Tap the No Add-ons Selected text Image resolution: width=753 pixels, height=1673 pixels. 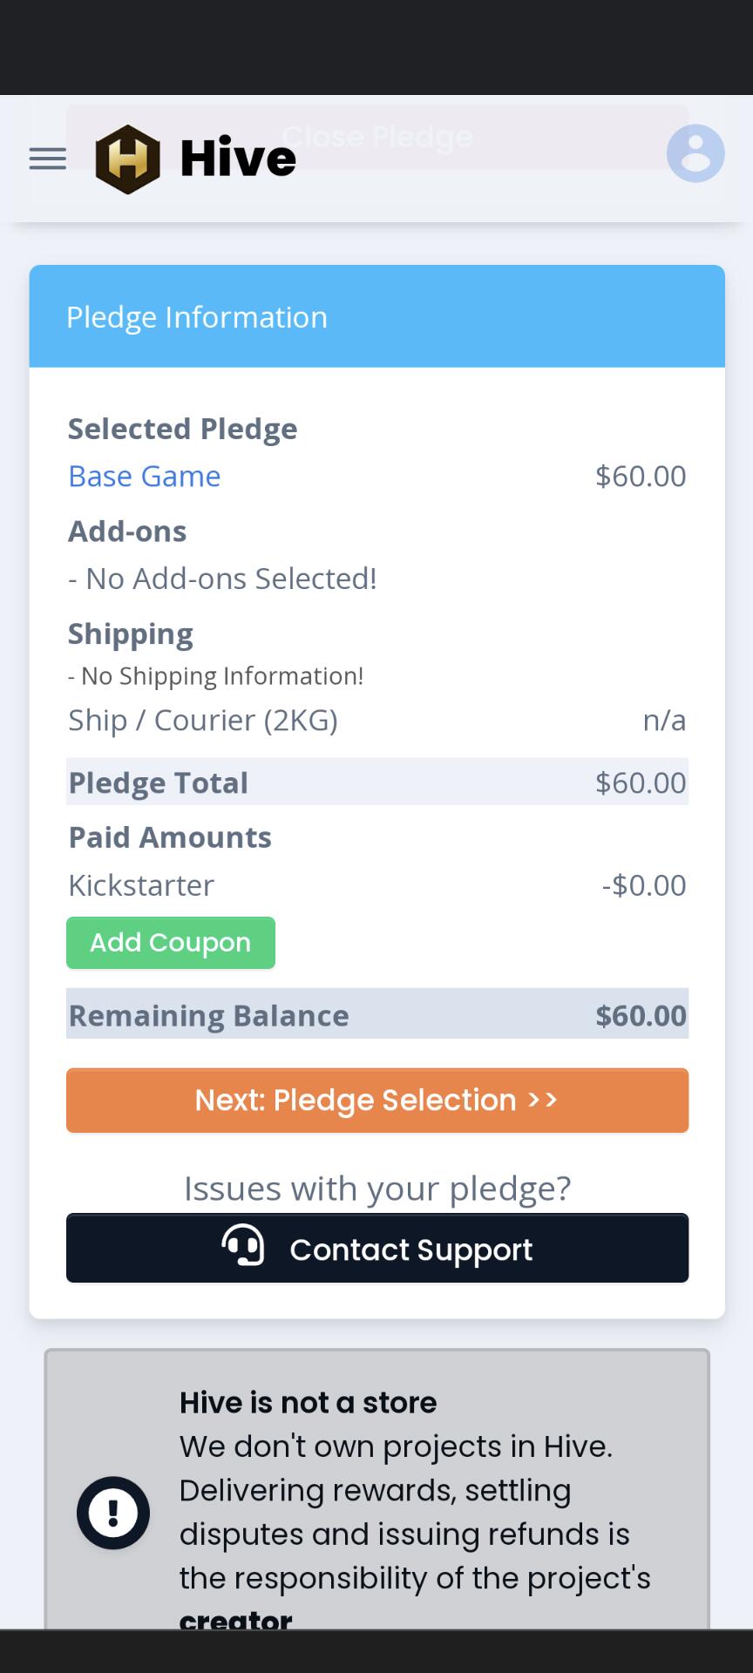coord(223,579)
